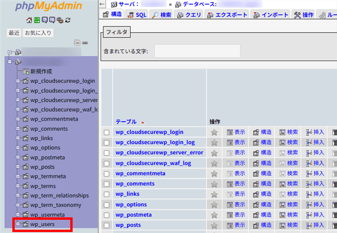Expand wp_options tree node in sidebar

point(18,147)
